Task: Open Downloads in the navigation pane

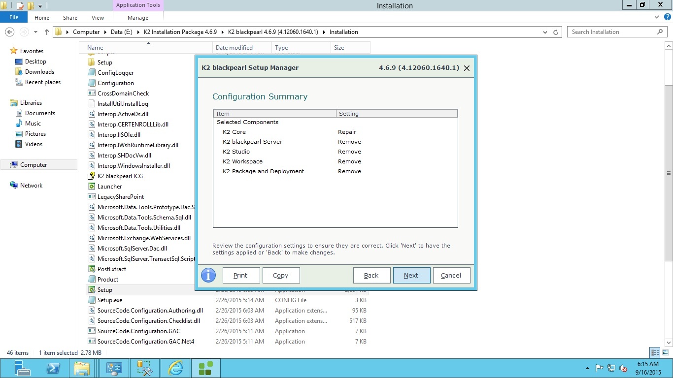Action: pyautogui.click(x=39, y=72)
